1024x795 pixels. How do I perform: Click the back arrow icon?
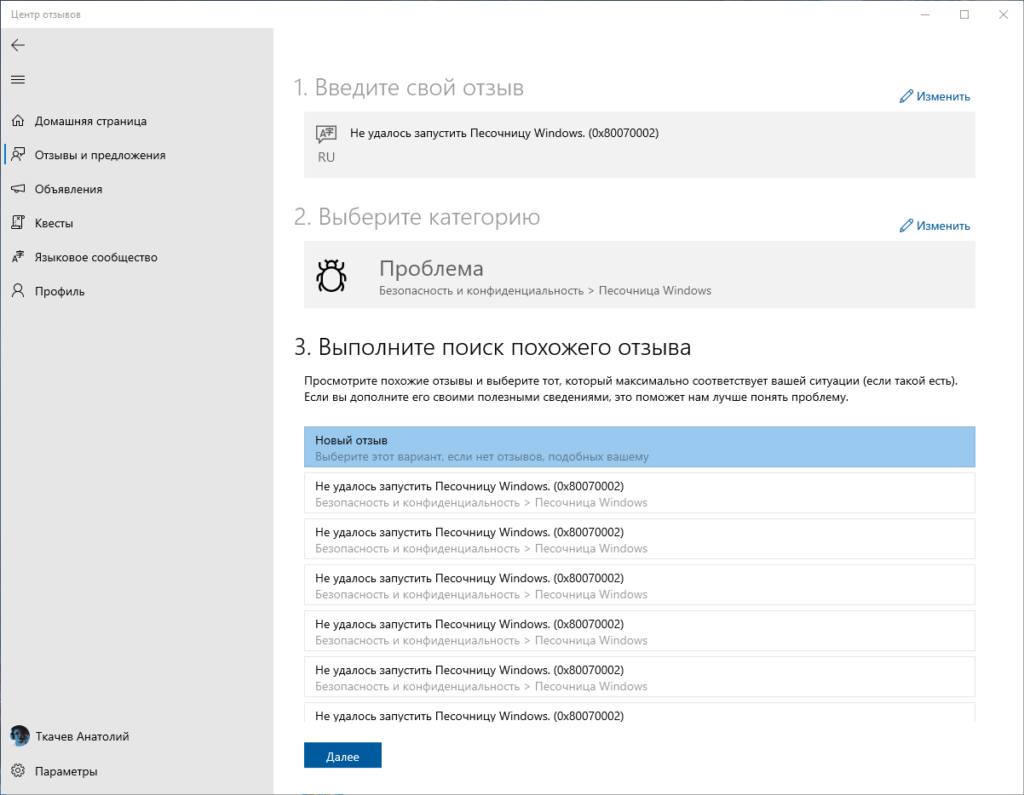point(18,45)
